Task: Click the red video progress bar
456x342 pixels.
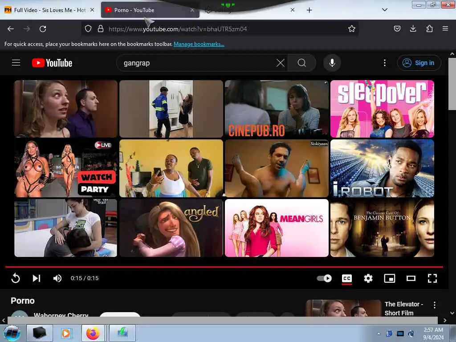Action: tap(224, 267)
